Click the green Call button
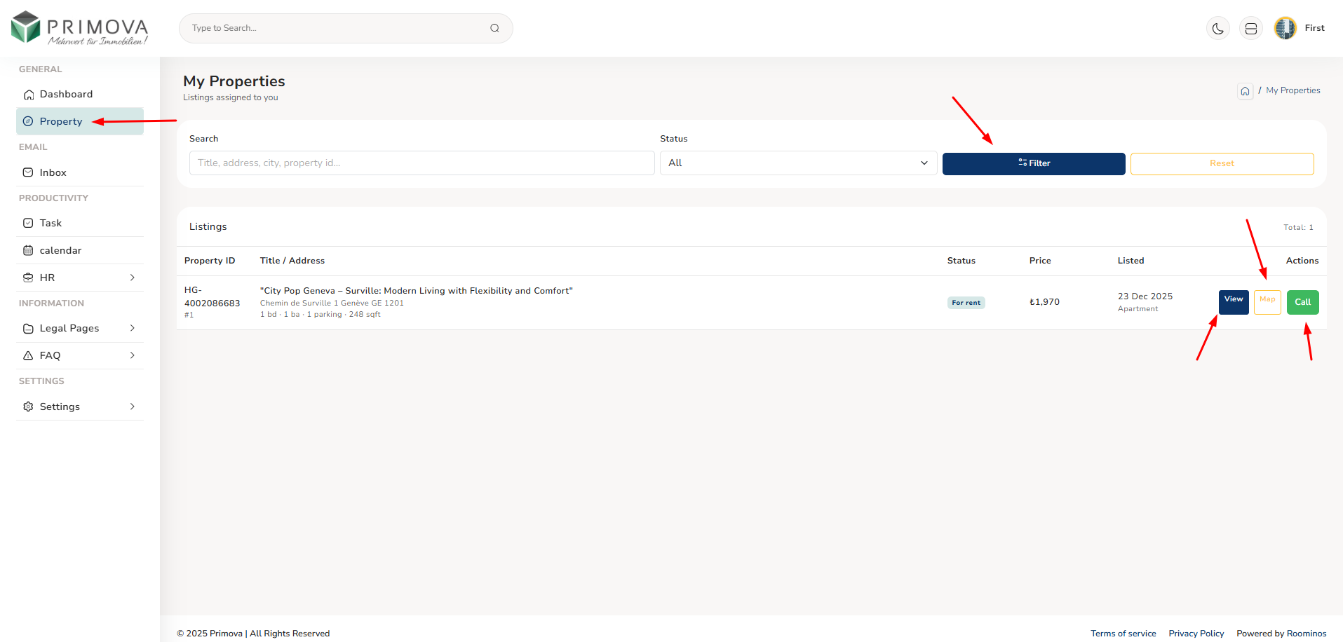 1302,302
